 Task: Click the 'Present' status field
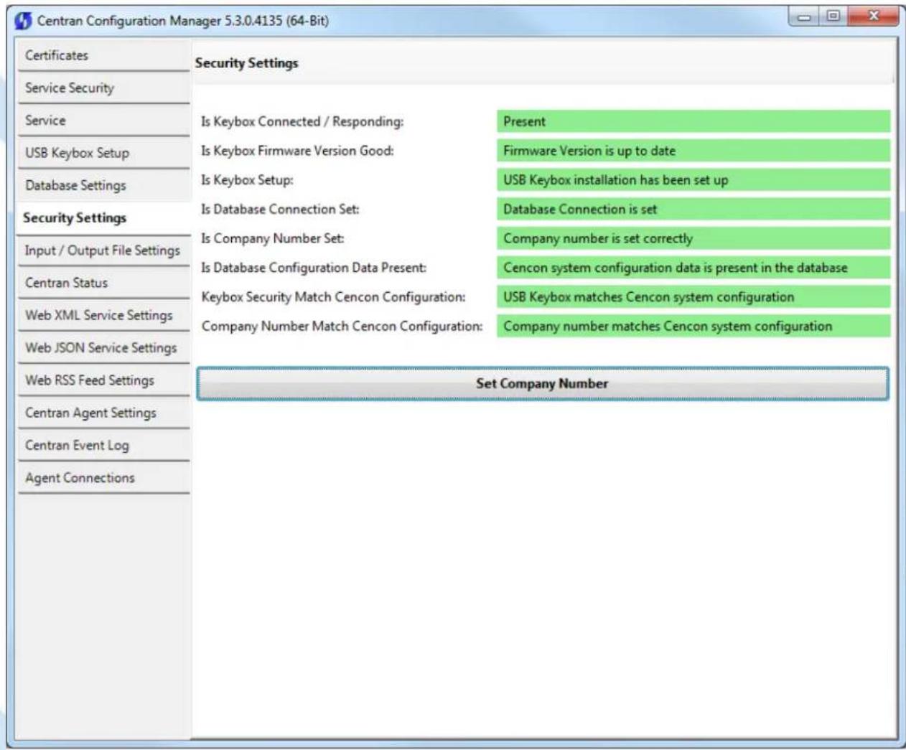(x=693, y=121)
